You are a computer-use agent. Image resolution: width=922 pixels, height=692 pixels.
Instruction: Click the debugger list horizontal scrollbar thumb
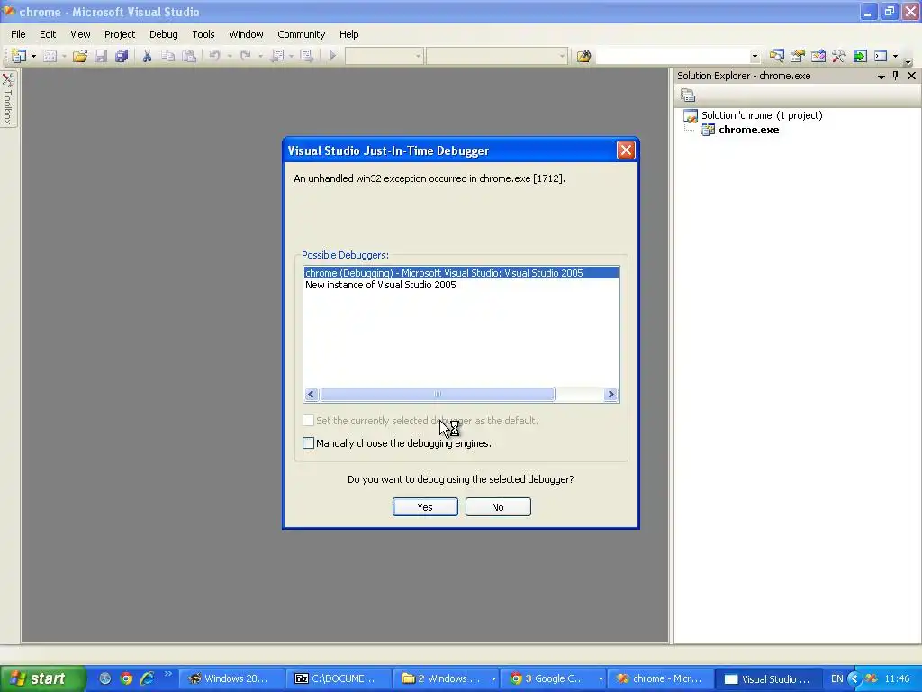[437, 395]
